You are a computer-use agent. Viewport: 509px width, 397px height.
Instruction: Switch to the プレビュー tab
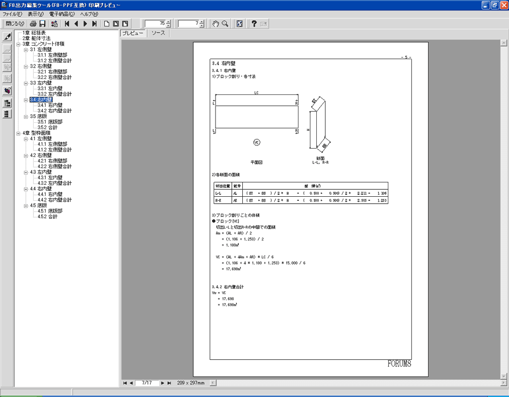click(x=133, y=33)
